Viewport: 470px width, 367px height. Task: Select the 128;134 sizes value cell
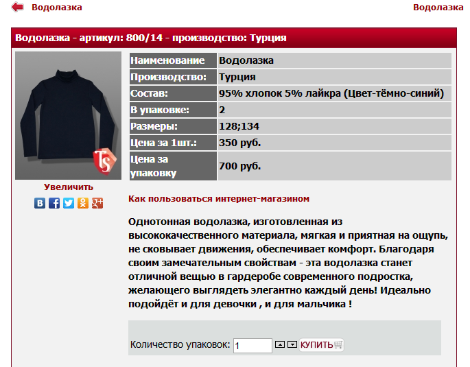(335, 126)
